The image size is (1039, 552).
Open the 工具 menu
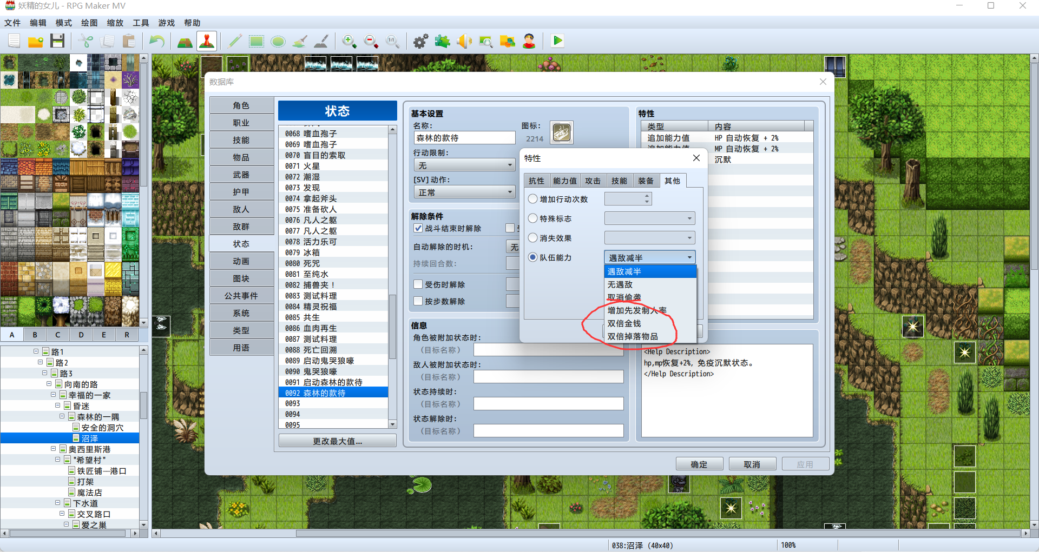[141, 23]
